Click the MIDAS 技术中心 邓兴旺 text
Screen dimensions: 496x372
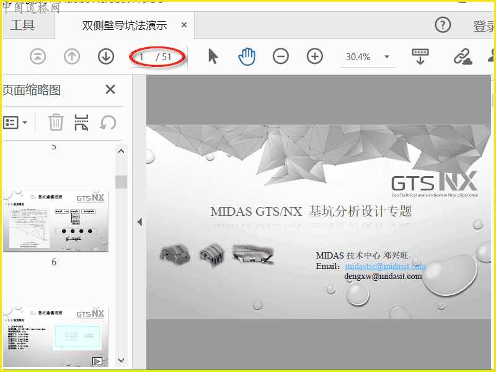click(362, 255)
